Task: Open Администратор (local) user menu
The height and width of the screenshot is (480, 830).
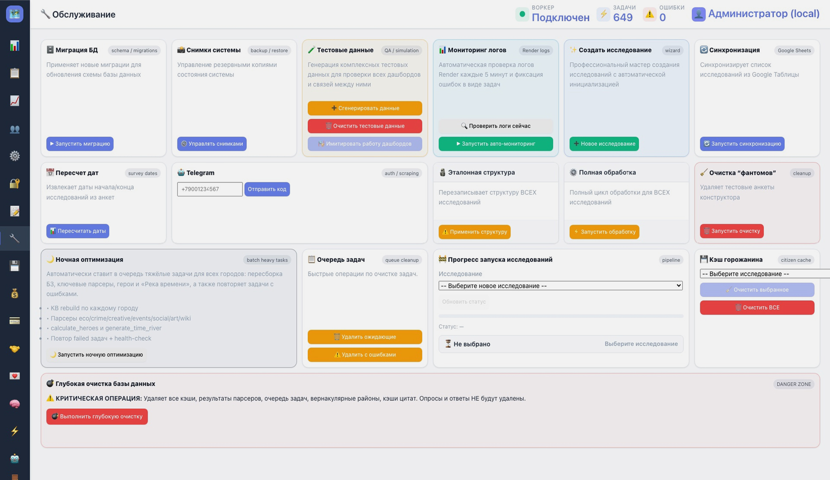Action: tap(755, 14)
